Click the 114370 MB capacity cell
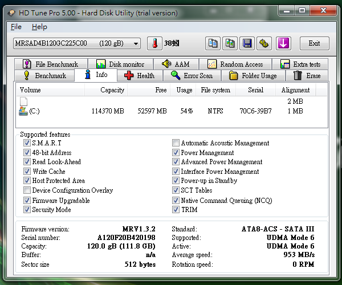Image resolution: width=342 pixels, height=285 pixels. pos(108,111)
